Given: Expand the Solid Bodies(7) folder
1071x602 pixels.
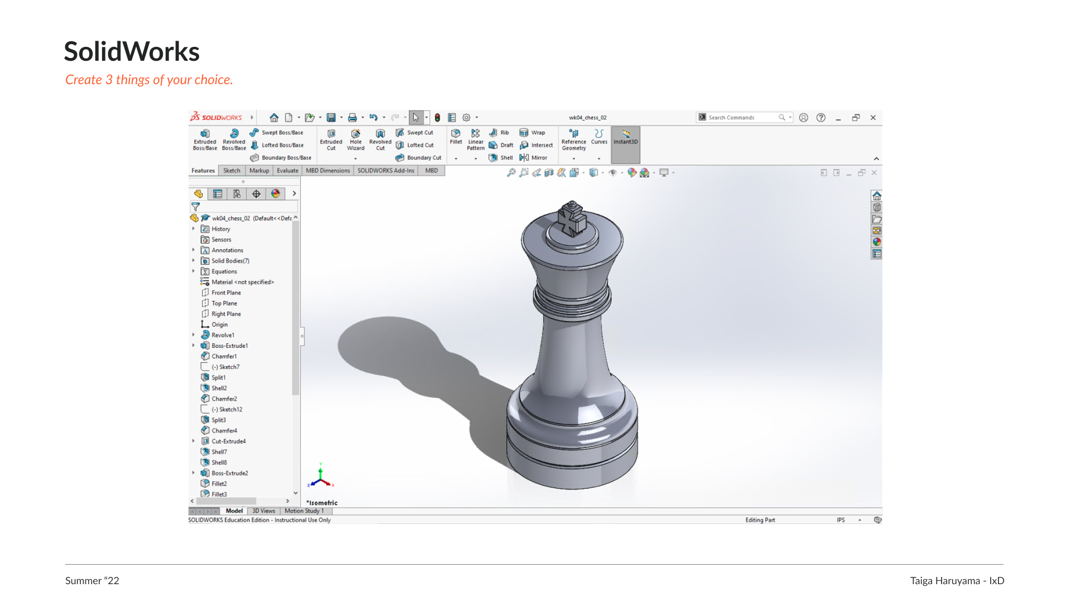Looking at the screenshot, I should click(194, 261).
